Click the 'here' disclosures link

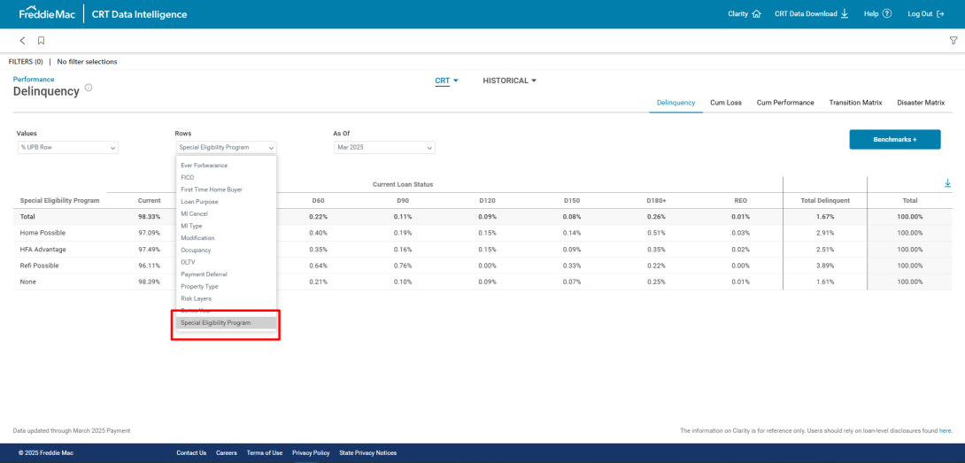pos(945,431)
